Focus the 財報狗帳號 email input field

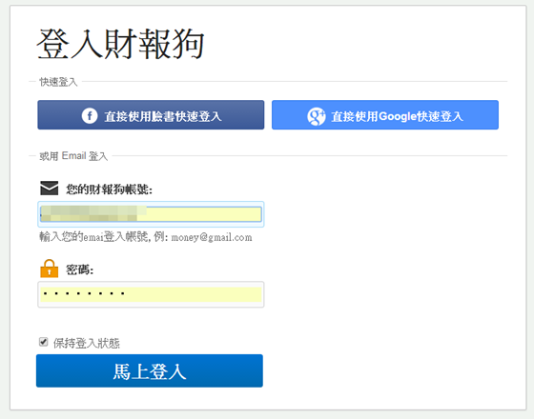[x=151, y=214]
